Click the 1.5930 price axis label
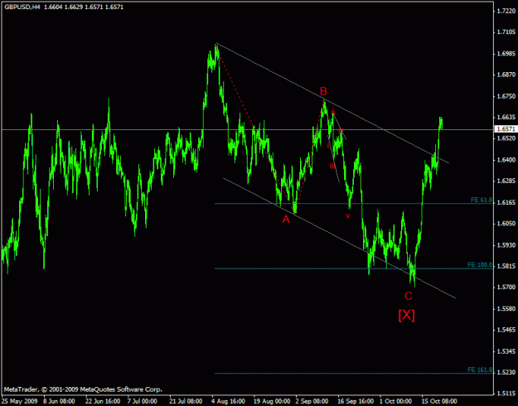The width and height of the screenshot is (518, 406). coord(506,245)
